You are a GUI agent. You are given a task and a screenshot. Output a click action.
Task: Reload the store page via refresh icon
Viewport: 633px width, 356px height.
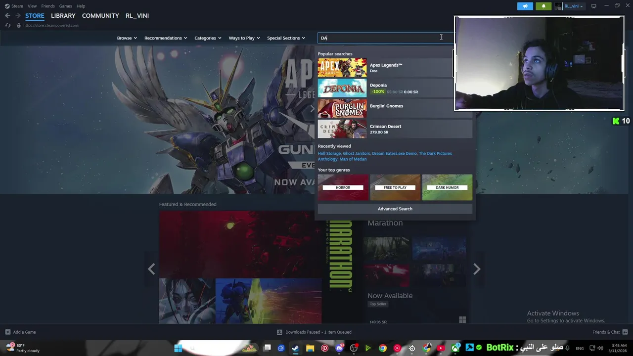8,25
